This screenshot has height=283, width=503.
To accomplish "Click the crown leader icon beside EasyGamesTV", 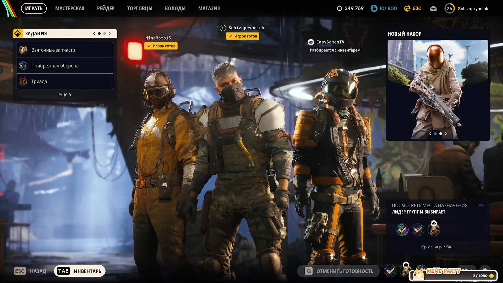I will (311, 42).
